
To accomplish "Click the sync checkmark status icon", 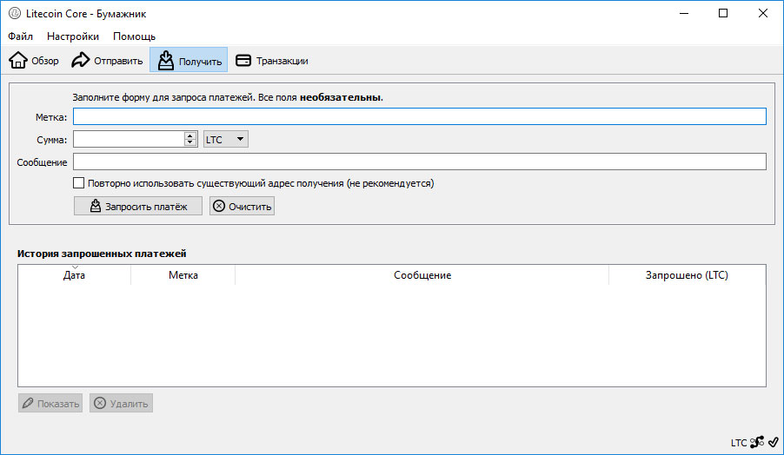I will click(x=774, y=442).
